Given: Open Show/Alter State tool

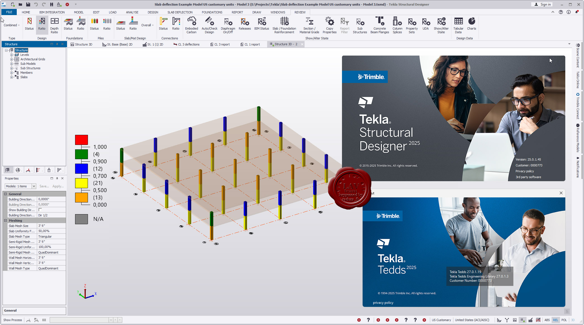Looking at the screenshot, I should [441, 25].
